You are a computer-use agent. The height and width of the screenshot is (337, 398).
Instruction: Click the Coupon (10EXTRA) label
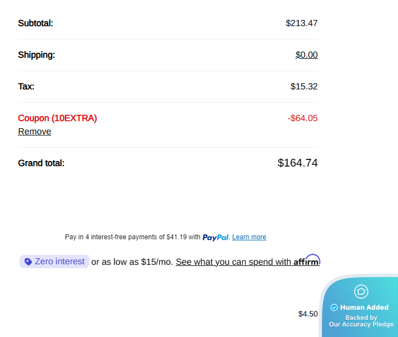pos(57,118)
